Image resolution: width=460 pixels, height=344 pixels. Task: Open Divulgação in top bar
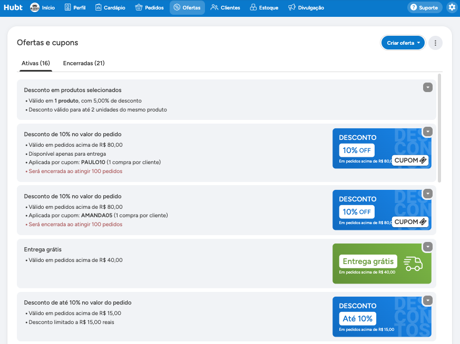click(x=306, y=7)
